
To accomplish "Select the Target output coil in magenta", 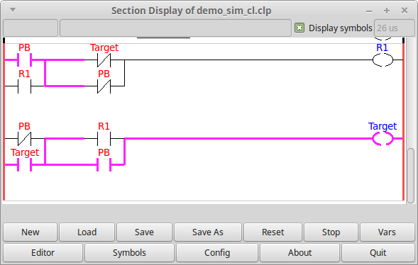I will coord(383,139).
